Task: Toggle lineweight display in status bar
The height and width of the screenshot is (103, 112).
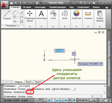Action: coord(70,100)
